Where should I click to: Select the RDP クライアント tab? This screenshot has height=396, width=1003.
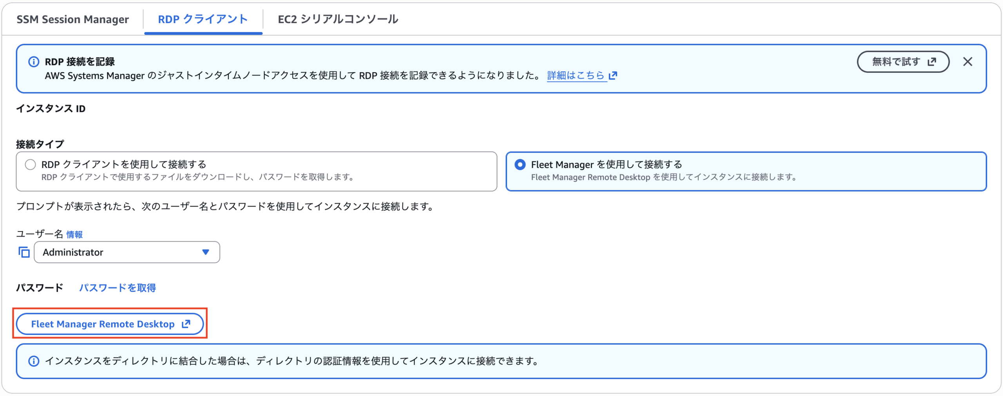[203, 20]
